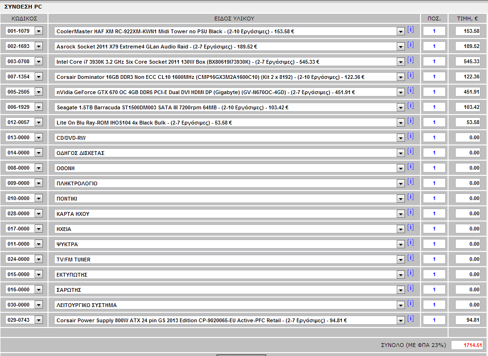Image resolution: width=488 pixels, height=356 pixels.
Task: Open the code dropdown 003-0708
Action: coord(38,62)
